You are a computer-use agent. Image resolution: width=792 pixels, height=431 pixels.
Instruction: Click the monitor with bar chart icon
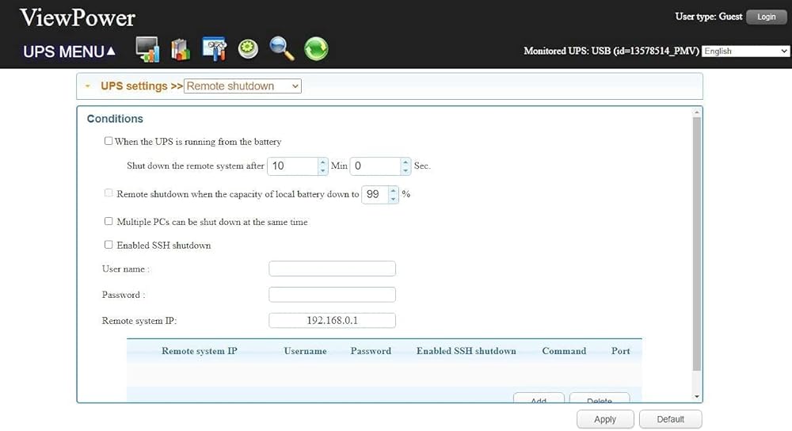pyautogui.click(x=147, y=49)
